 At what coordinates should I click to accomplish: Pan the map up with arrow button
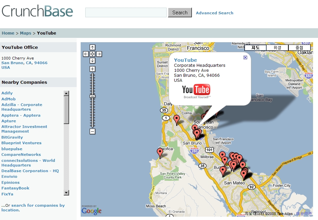tap(93, 47)
